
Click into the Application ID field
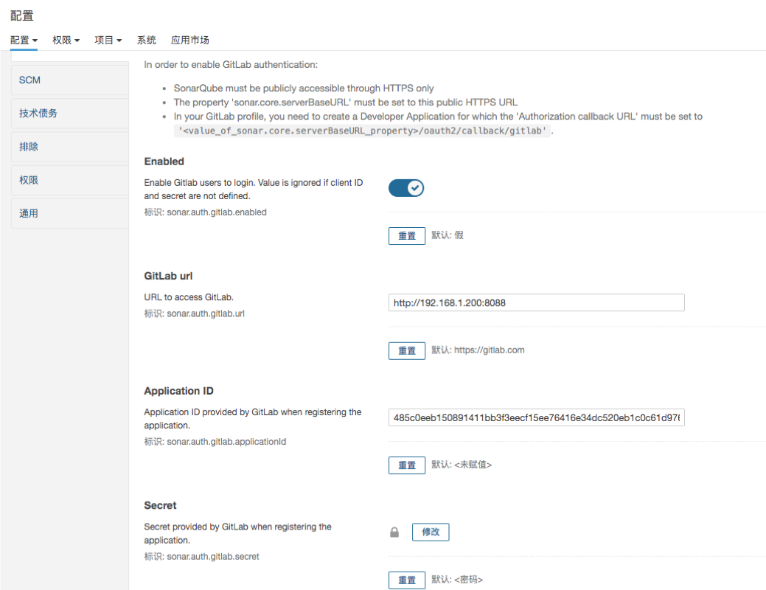pyautogui.click(x=537, y=417)
